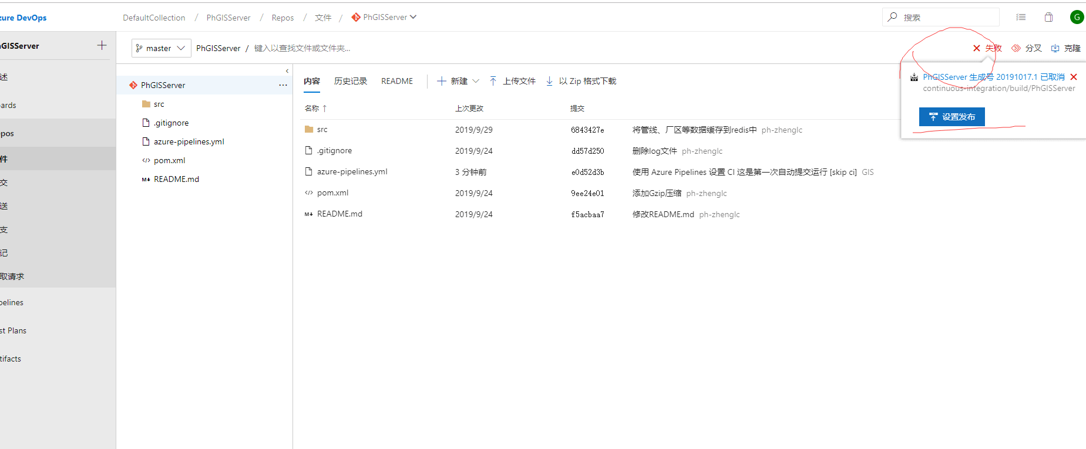Open the shopping bag marketplace icon
Image resolution: width=1086 pixels, height=449 pixels.
(1048, 17)
